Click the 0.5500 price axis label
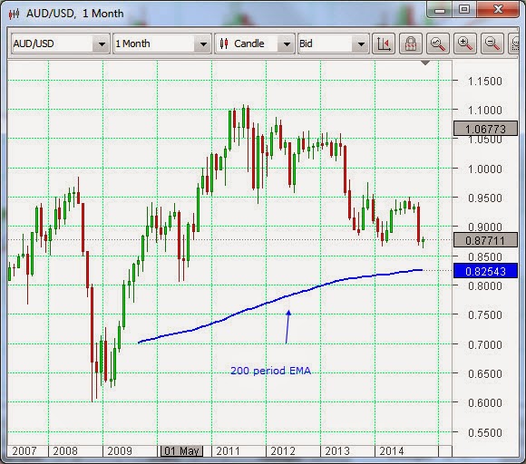The height and width of the screenshot is (464, 526). [x=485, y=432]
